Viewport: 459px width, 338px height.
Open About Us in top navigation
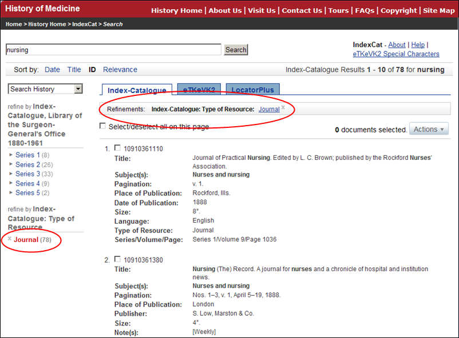225,10
